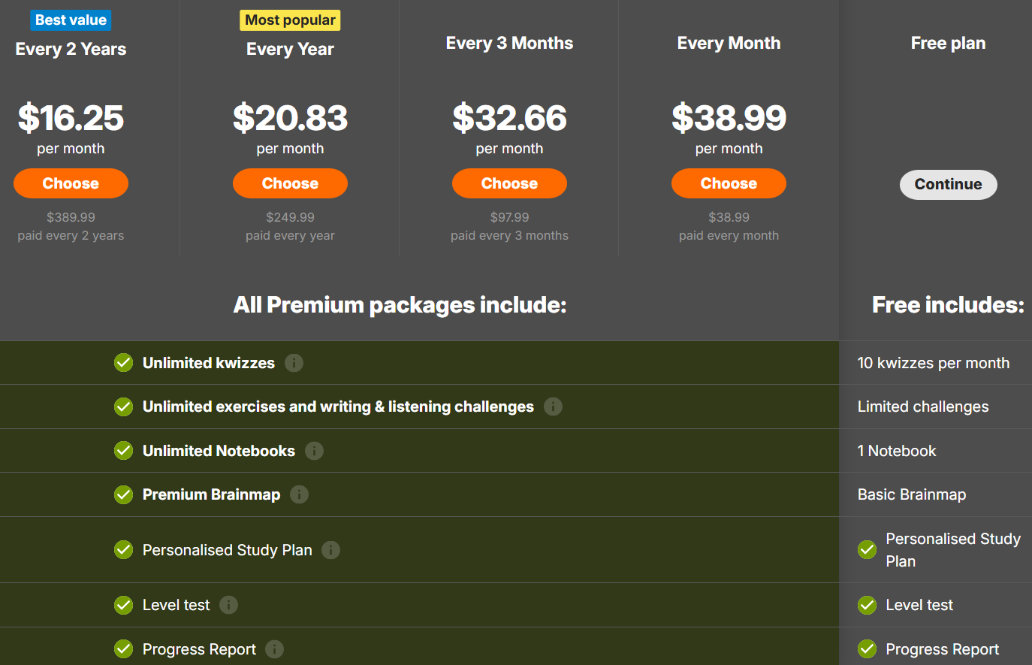Click info icon next to Unlimited kwizzes
The height and width of the screenshot is (665, 1032).
tap(294, 363)
